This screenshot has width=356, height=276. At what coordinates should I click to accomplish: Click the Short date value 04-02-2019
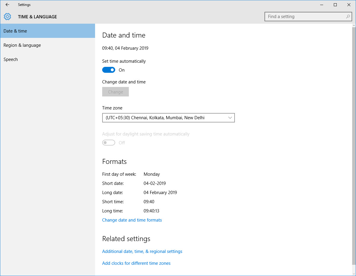pos(155,183)
